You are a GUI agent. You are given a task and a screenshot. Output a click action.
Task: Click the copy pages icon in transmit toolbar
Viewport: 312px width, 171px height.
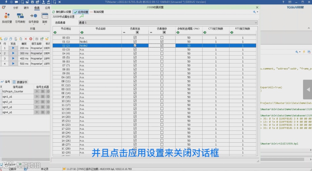[11, 39]
